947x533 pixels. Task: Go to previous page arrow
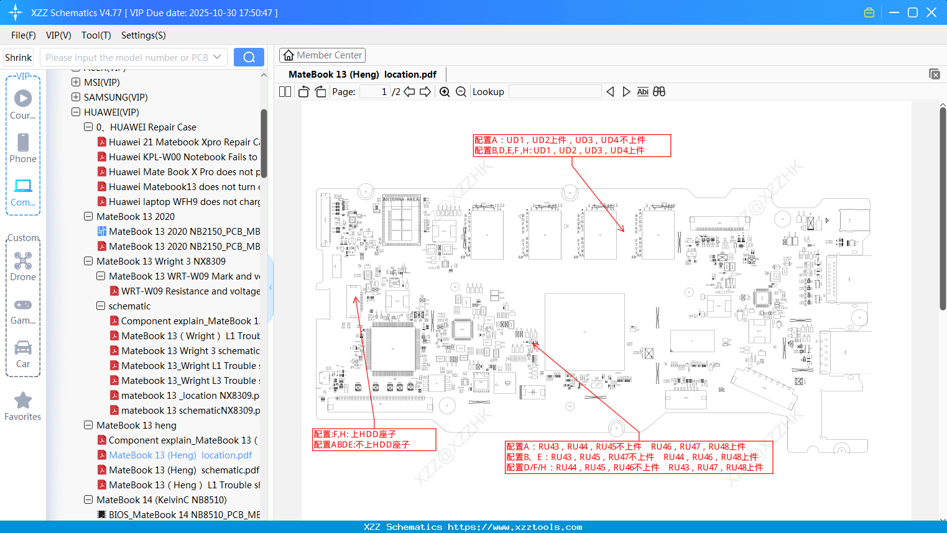pyautogui.click(x=409, y=92)
